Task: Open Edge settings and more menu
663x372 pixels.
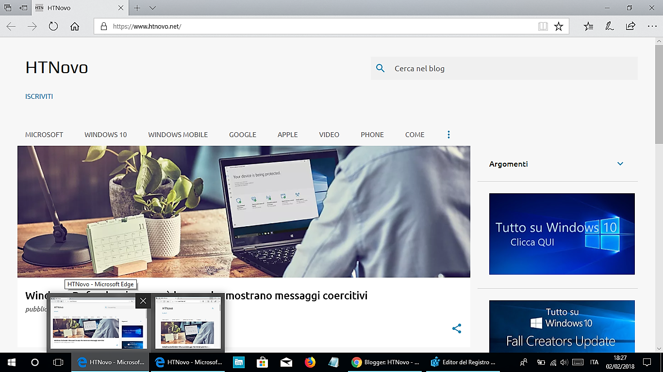Action: [x=652, y=26]
